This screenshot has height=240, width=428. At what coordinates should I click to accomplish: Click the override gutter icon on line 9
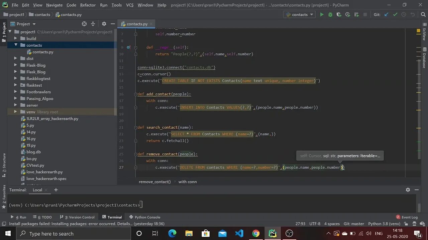click(x=128, y=47)
